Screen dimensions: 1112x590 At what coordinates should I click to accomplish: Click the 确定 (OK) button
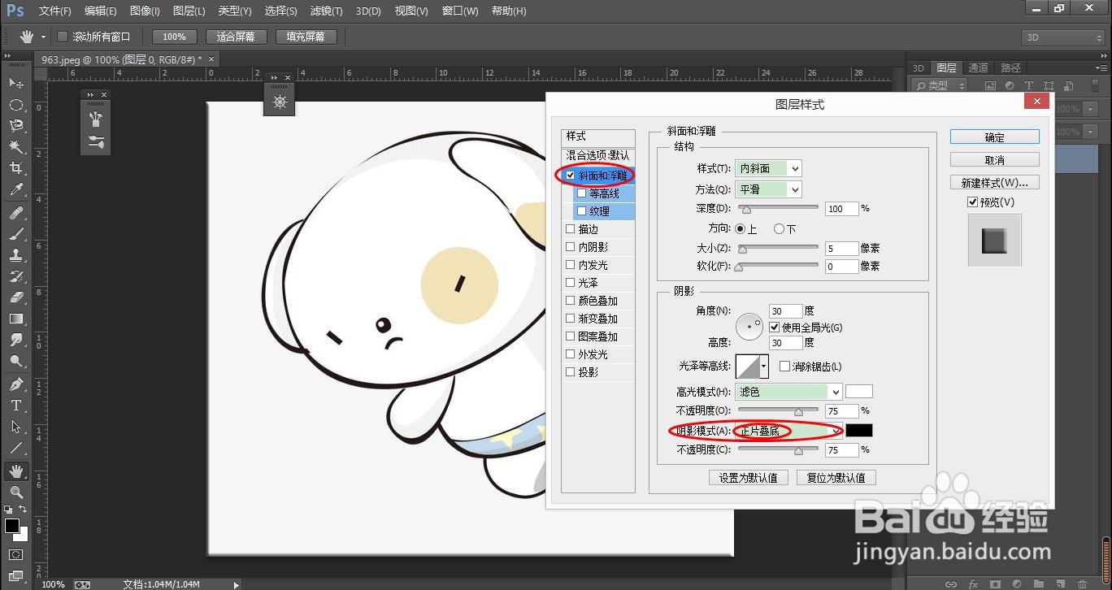(994, 137)
